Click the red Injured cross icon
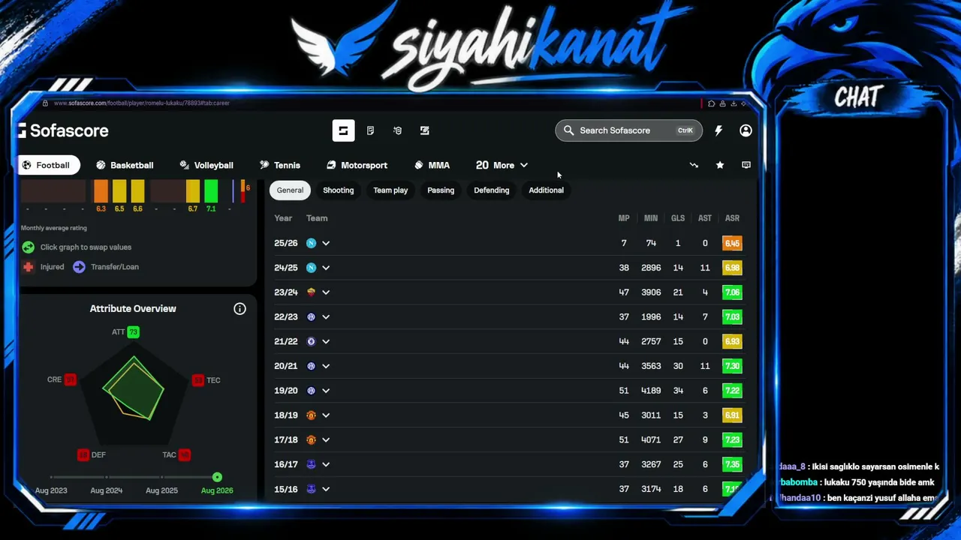This screenshot has width=961, height=540. tap(28, 267)
